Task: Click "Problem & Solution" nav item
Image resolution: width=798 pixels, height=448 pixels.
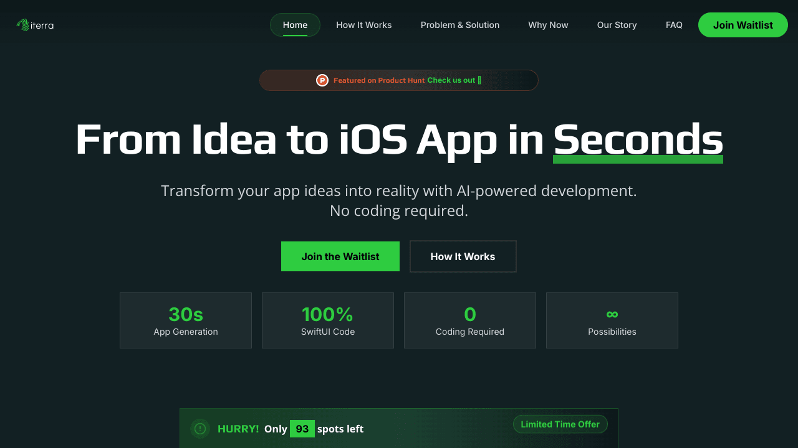Action: tap(460, 25)
